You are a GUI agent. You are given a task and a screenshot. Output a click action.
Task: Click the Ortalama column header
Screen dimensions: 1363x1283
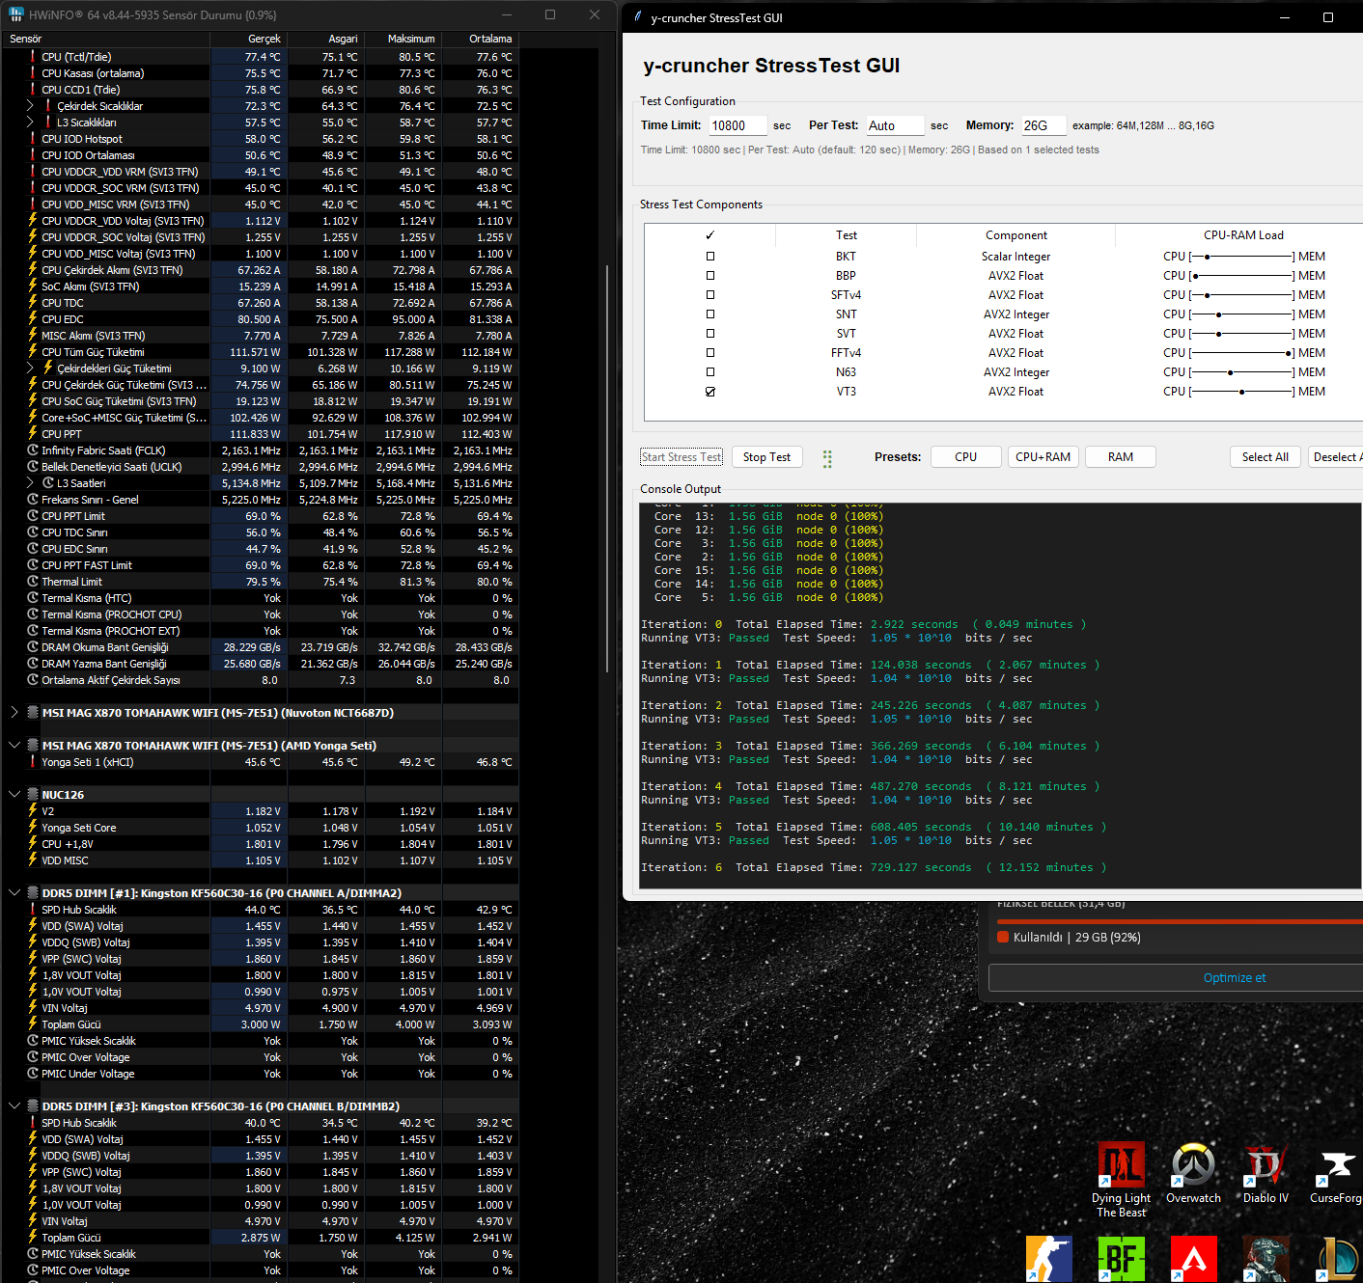(x=481, y=39)
